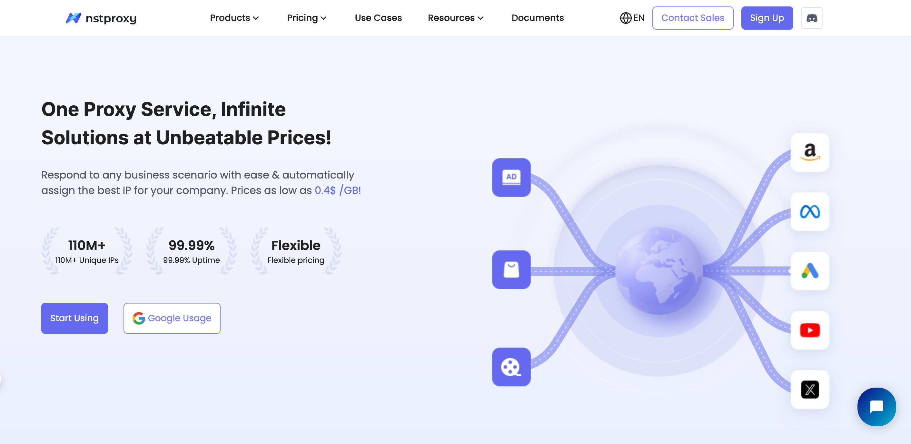Open the live chat bubble

click(876, 407)
